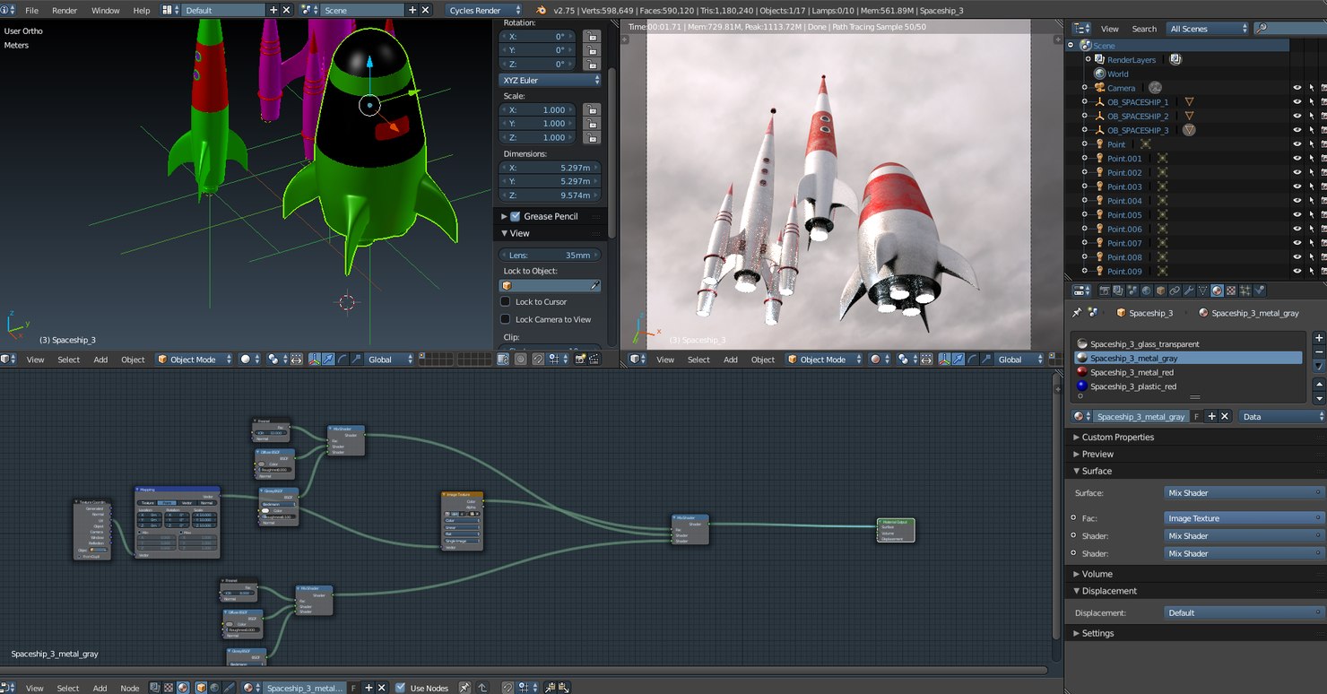Open the XYZ Euler rotation mode dropdown
The width and height of the screenshot is (1327, 694).
pos(551,80)
